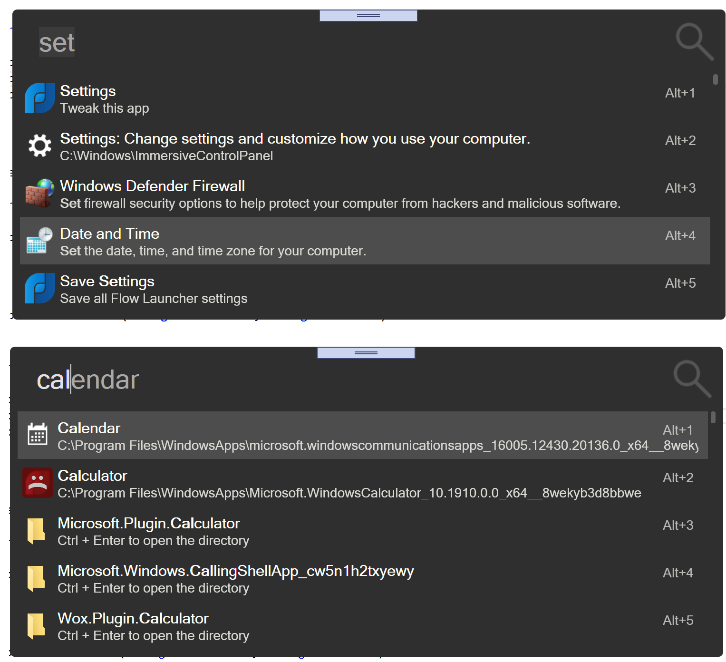The image size is (726, 662).
Task: Open 'Settings Tweak this app' result
Action: coord(365,98)
